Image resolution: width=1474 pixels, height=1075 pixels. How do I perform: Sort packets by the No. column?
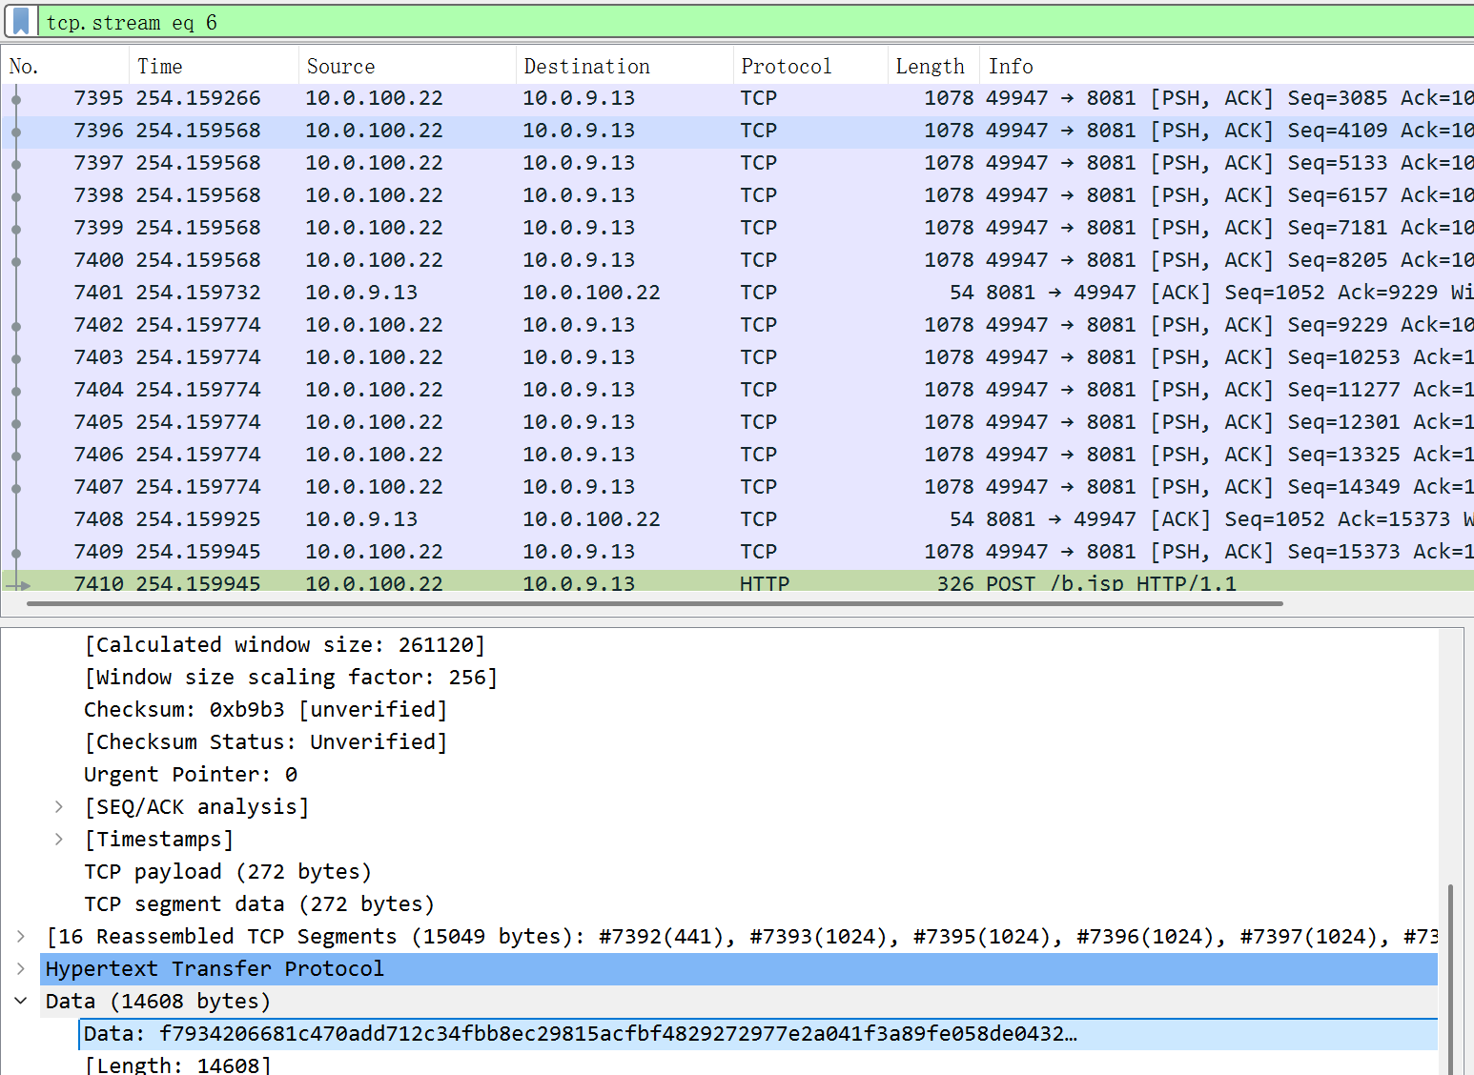(x=65, y=67)
